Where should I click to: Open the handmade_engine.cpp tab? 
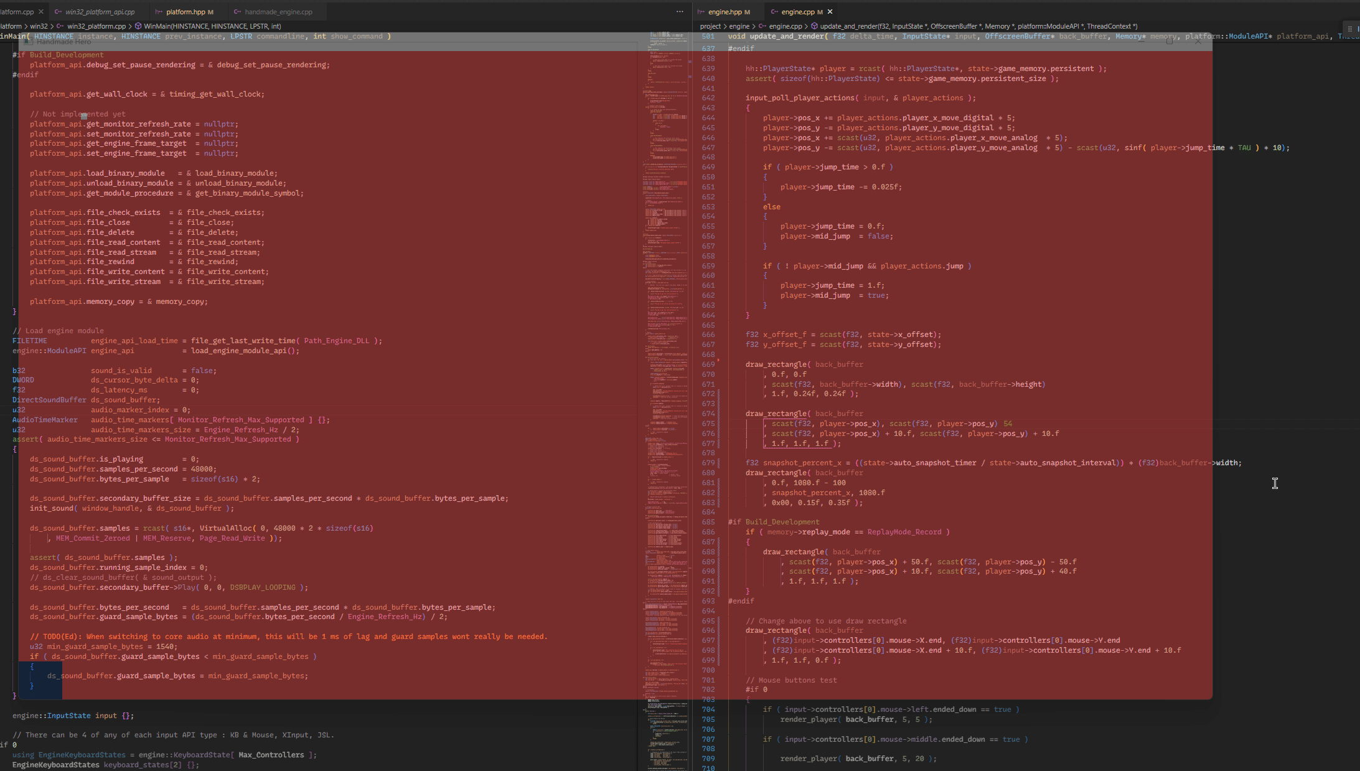coord(278,12)
